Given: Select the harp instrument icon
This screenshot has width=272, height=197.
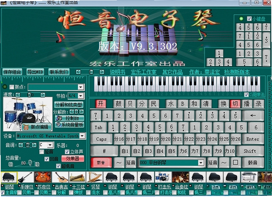Looking at the screenshot, I should click(x=94, y=177).
